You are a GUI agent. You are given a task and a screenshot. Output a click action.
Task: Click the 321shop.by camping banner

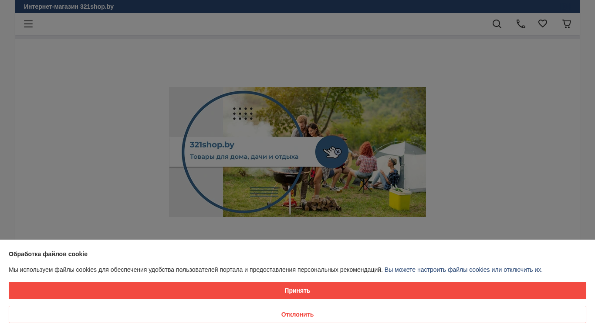pos(297,152)
